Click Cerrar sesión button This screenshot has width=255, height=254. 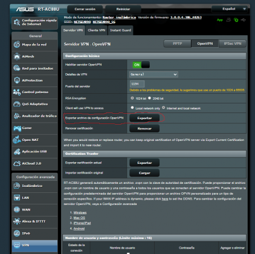(x=85, y=9)
